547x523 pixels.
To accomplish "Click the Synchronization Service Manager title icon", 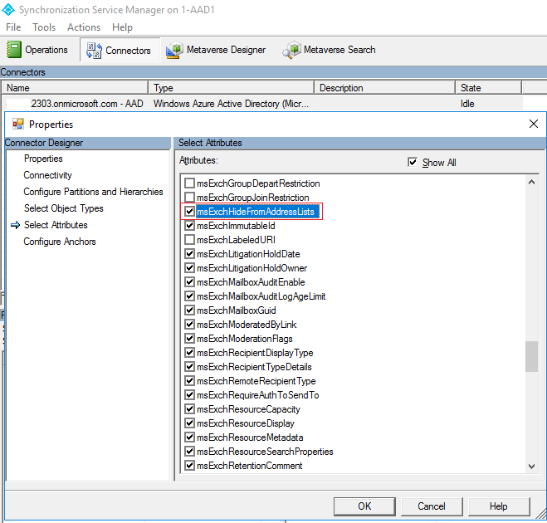I will 8,9.
